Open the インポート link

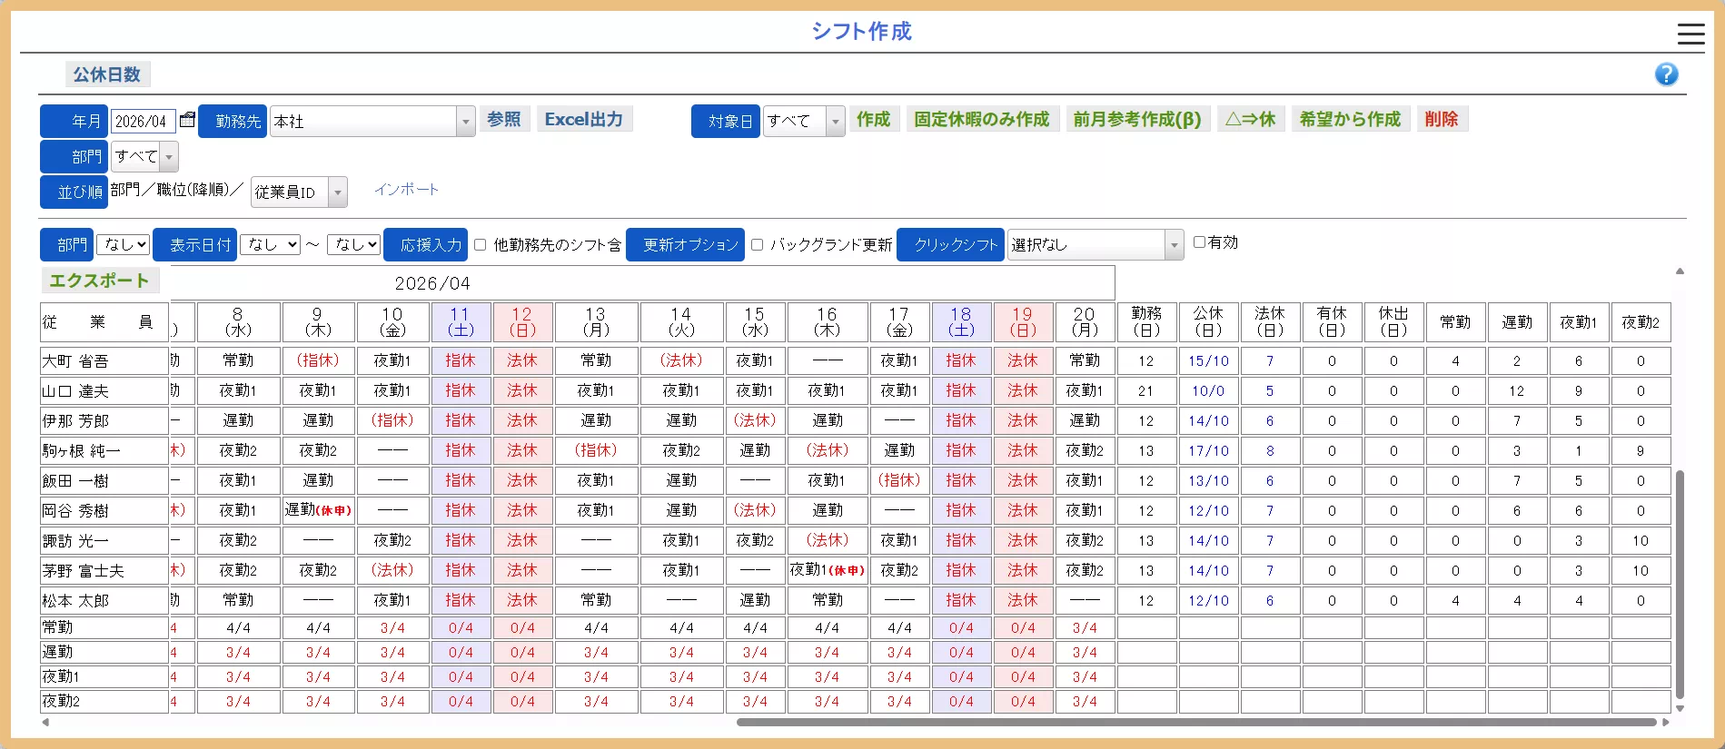[x=406, y=189]
